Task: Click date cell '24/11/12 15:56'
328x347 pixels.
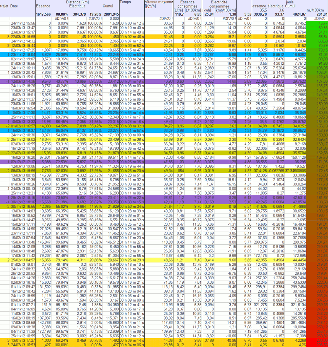Action: pyautogui.click(x=23, y=23)
